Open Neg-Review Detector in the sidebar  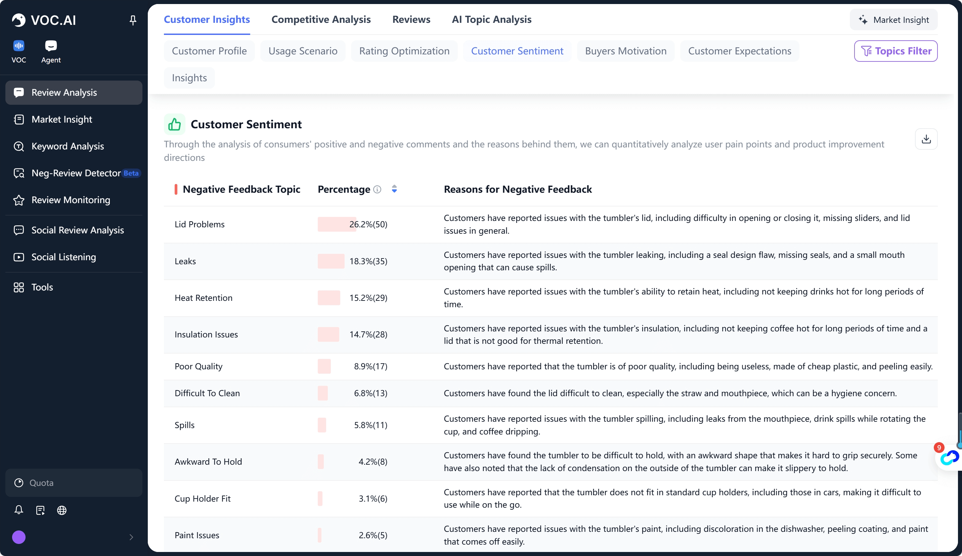point(76,173)
